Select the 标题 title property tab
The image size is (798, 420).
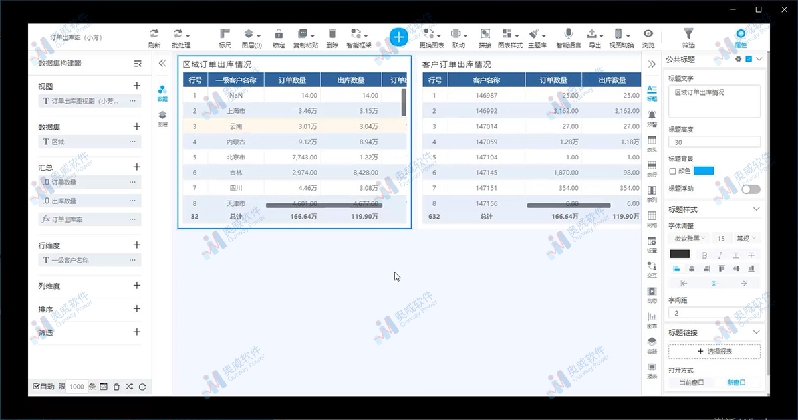[x=652, y=92]
